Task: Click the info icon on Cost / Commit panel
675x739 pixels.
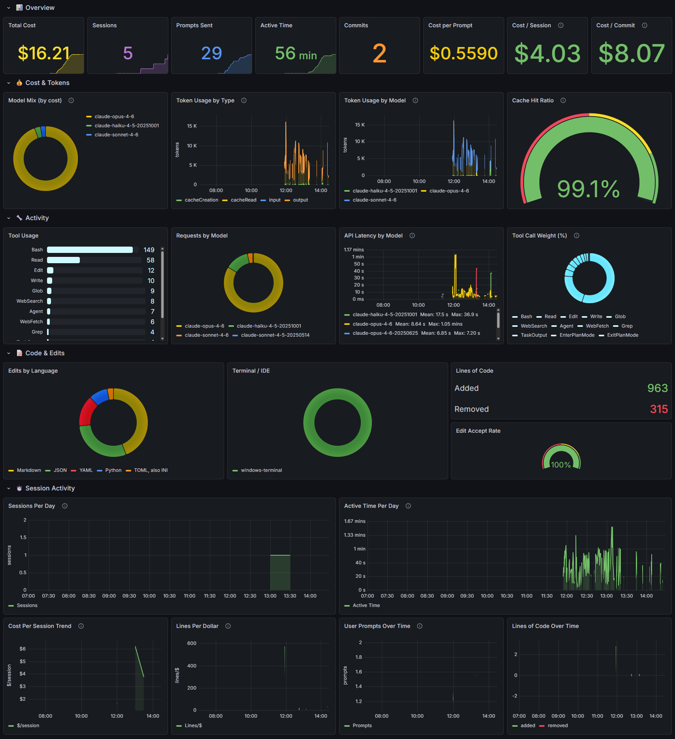Action: click(645, 25)
